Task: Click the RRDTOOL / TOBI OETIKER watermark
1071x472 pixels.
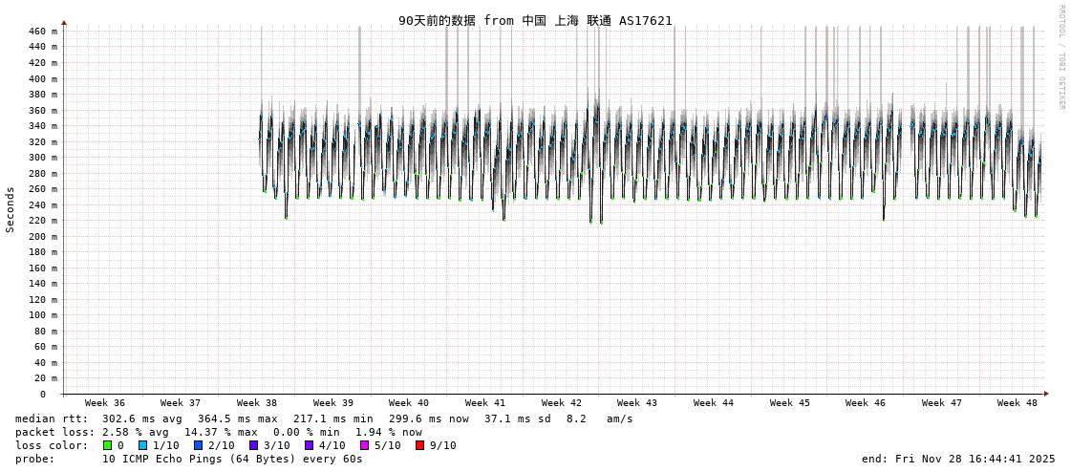Action: tap(1060, 57)
